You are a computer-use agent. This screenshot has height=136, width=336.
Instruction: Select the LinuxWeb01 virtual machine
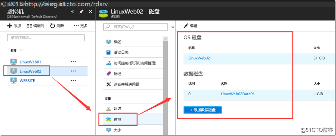(x=30, y=62)
